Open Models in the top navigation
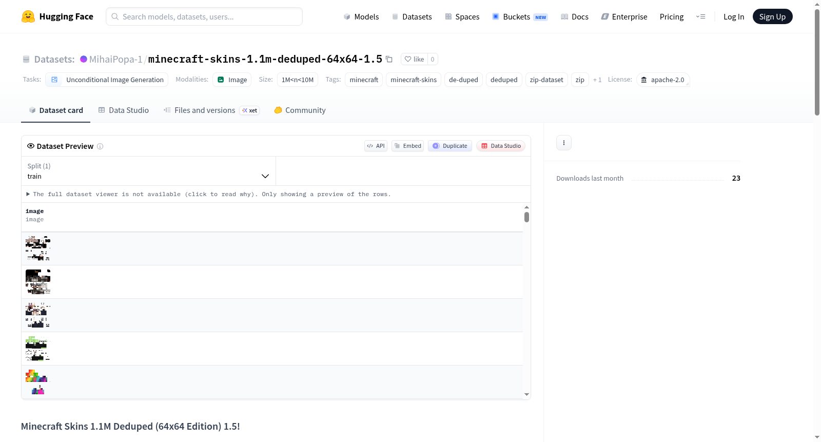Viewport: 821px width, 442px height. pyautogui.click(x=361, y=16)
